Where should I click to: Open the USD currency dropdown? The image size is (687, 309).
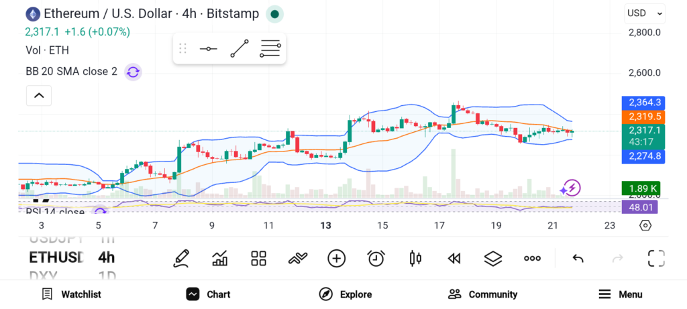pyautogui.click(x=645, y=13)
